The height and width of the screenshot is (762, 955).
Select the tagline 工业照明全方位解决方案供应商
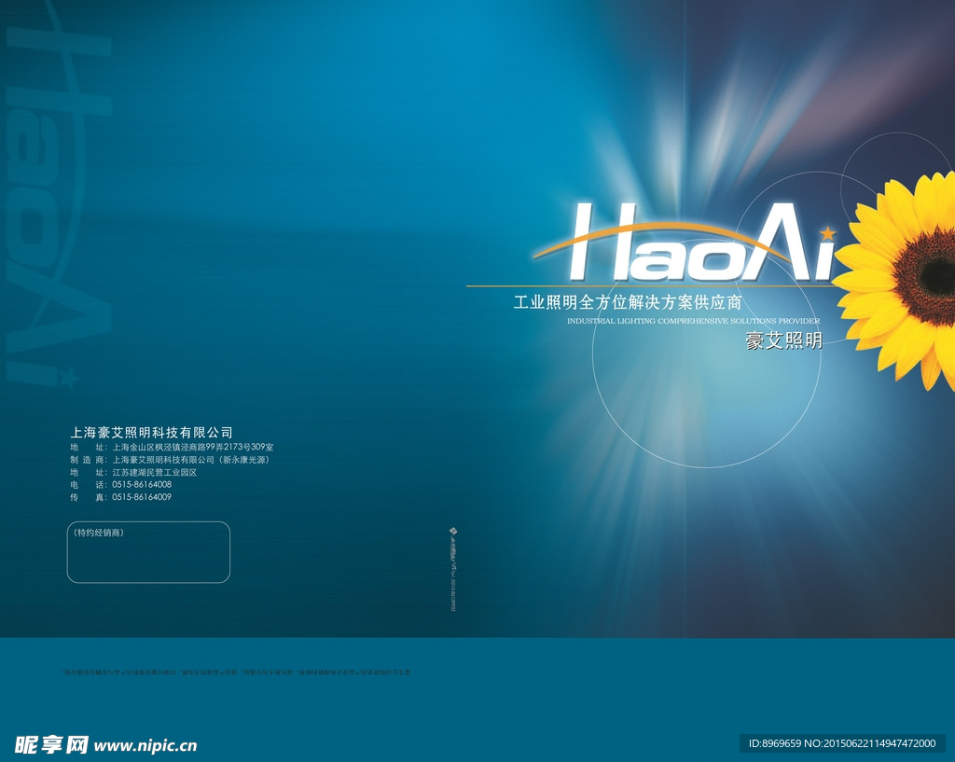click(x=628, y=302)
